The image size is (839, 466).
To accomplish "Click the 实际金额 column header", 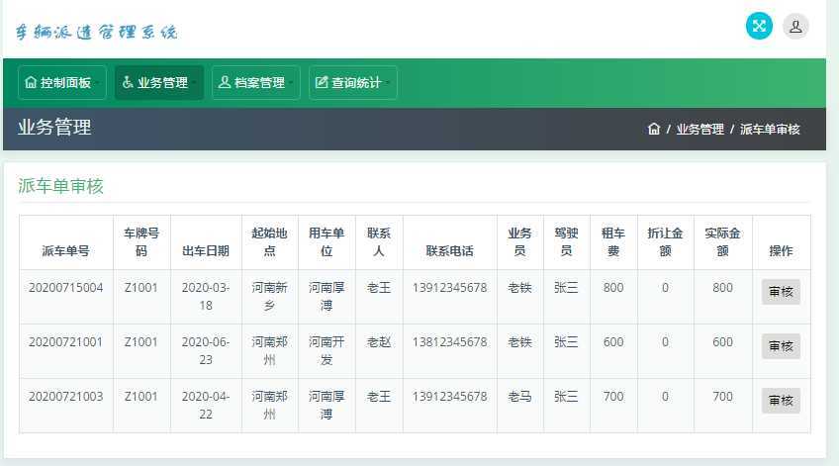I will point(722,241).
